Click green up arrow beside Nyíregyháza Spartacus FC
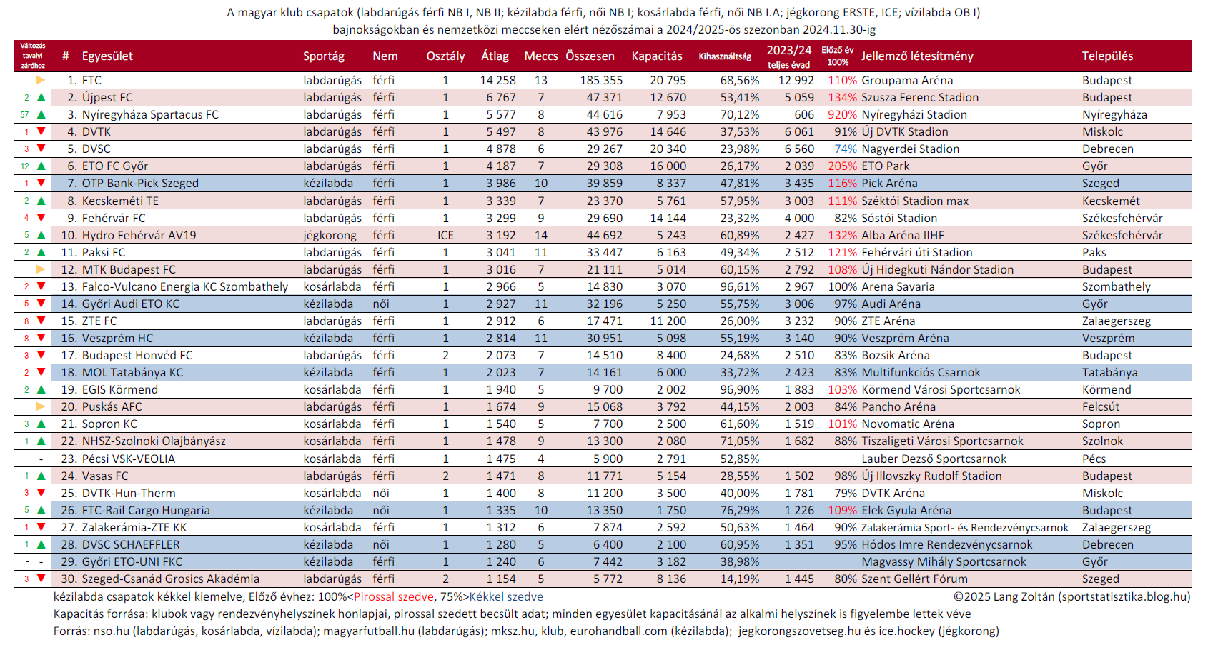 (41, 114)
